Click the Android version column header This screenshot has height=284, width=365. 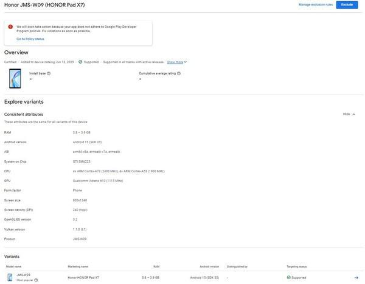(x=209, y=266)
